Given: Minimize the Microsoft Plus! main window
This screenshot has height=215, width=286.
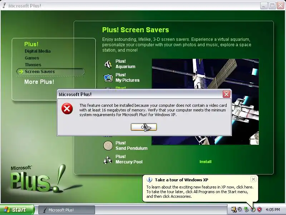Looking at the screenshot, I should [x=263, y=6].
